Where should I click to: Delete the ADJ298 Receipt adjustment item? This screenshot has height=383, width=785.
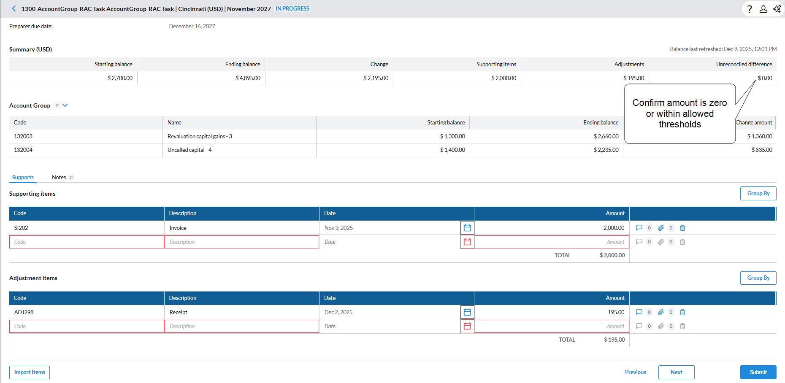pos(682,312)
